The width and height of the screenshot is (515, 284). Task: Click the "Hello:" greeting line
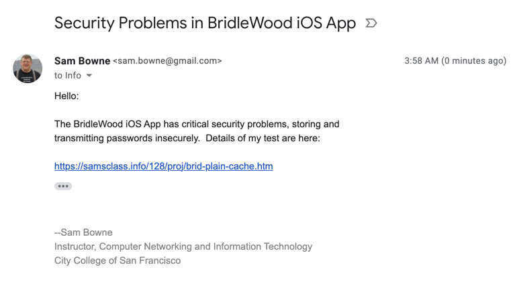66,96
